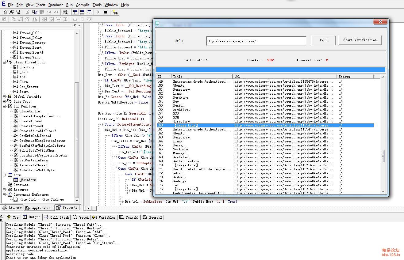Click the link list vertical scrollbar thumb
This screenshot has height=260, width=404.
[x=383, y=156]
